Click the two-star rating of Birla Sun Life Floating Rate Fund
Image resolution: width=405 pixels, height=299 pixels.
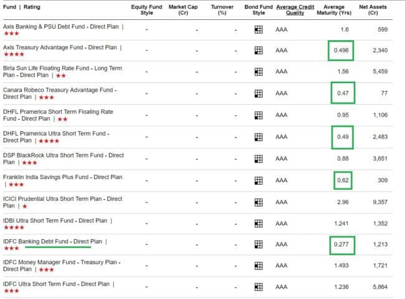click(x=61, y=76)
